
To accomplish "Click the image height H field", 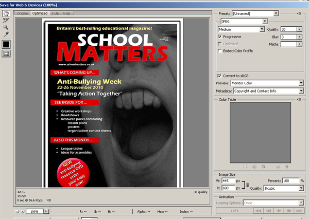I will pos(228,188).
